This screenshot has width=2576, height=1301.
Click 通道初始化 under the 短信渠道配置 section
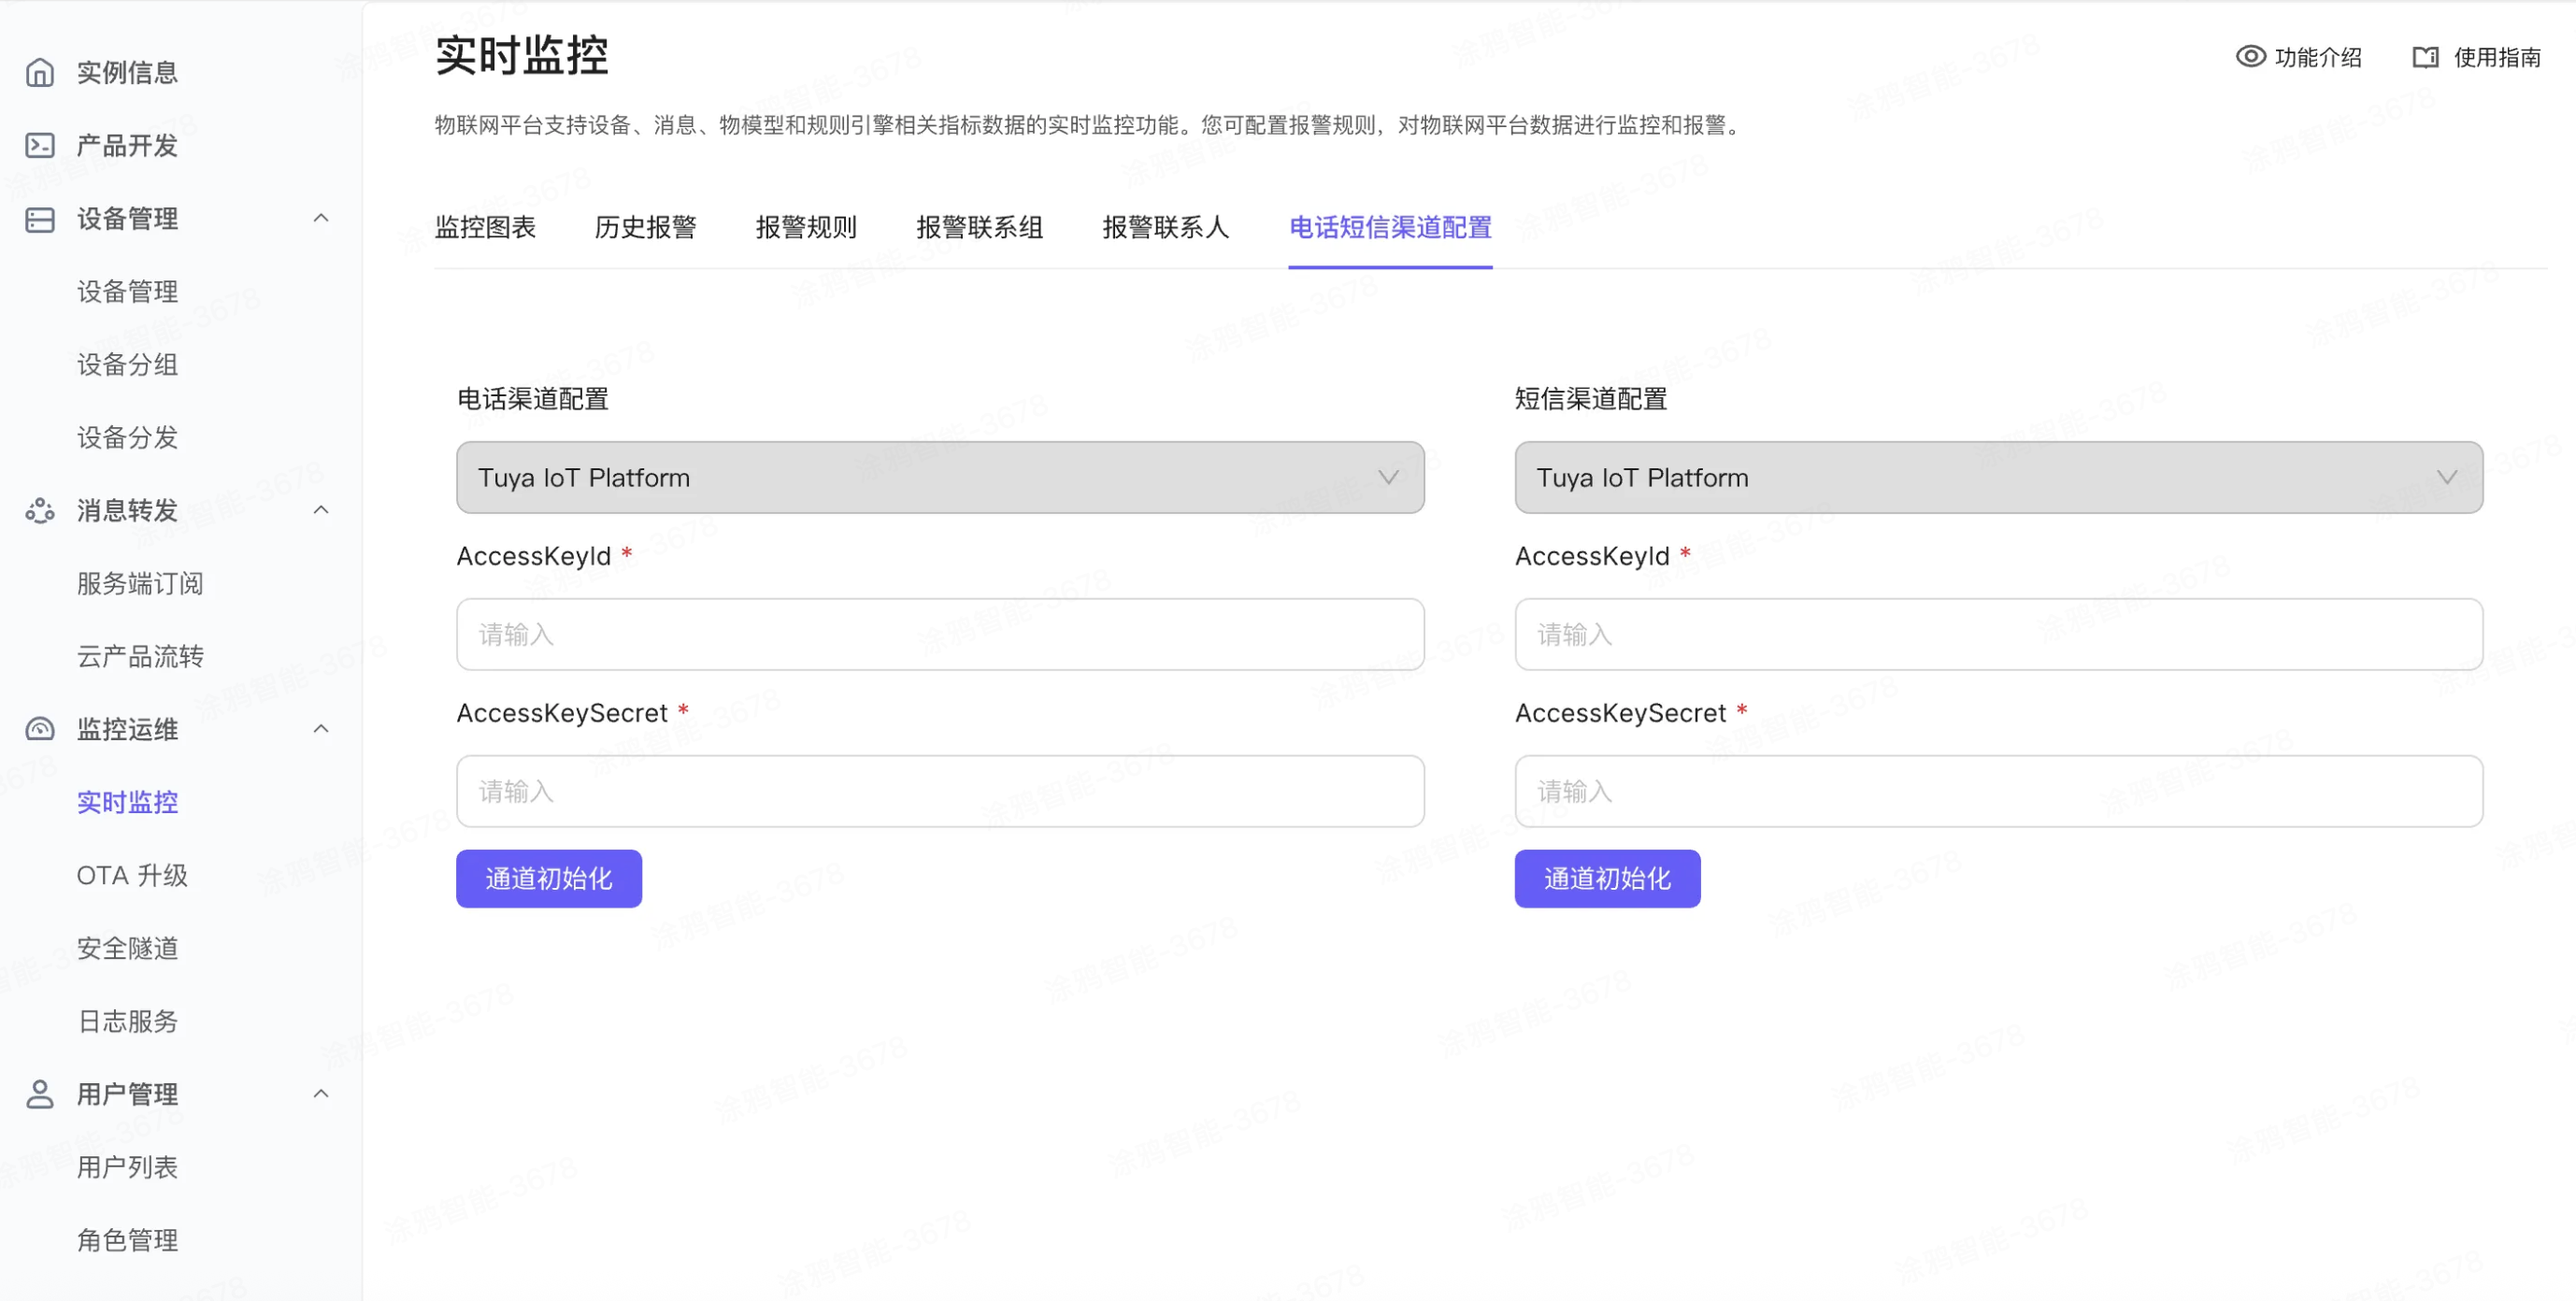pos(1607,879)
